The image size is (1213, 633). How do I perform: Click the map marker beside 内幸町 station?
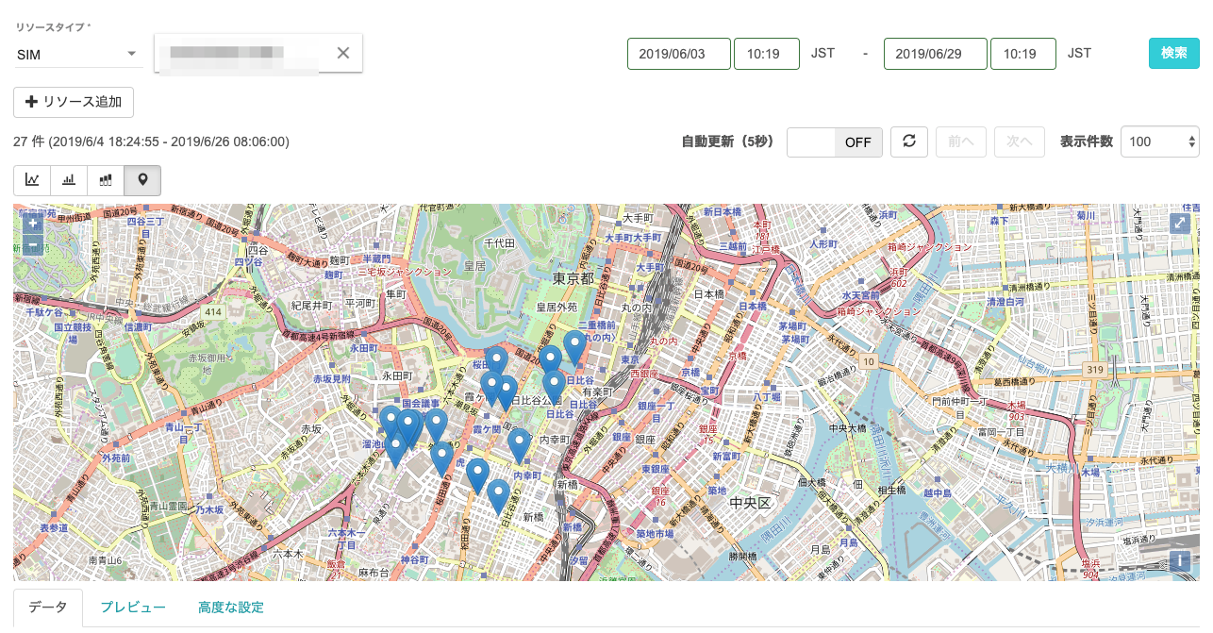(520, 446)
